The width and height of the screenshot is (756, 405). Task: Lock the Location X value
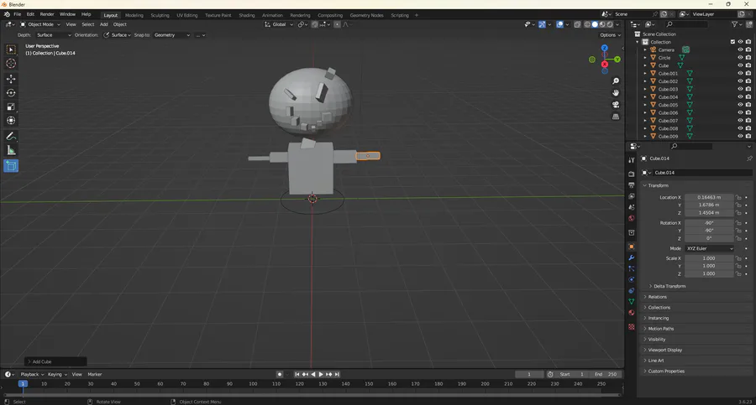[738, 197]
